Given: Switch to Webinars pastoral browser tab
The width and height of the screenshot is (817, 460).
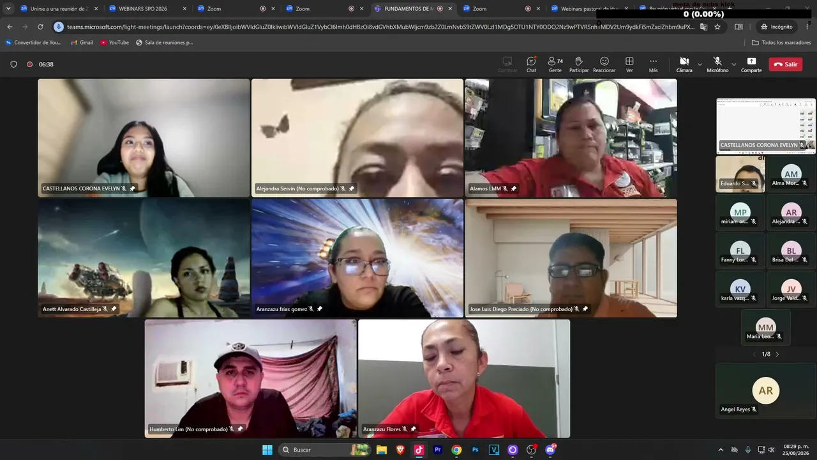Looking at the screenshot, I should 590,9.
